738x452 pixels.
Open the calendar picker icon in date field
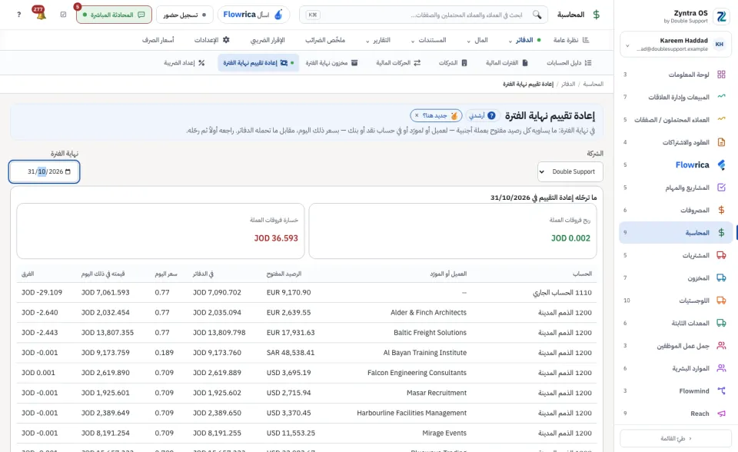[68, 172]
